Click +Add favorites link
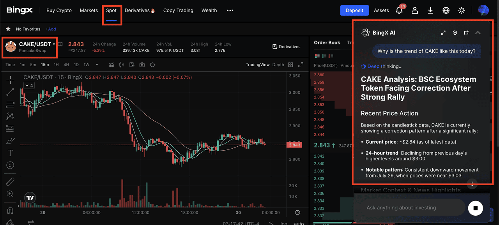Image resolution: width=499 pixels, height=225 pixels. coord(51,29)
